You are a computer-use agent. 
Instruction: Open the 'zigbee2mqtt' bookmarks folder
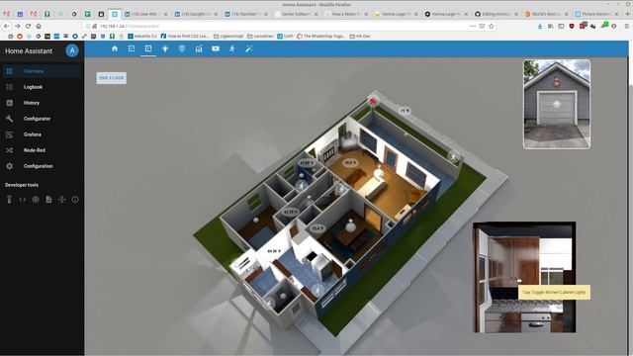pos(228,36)
